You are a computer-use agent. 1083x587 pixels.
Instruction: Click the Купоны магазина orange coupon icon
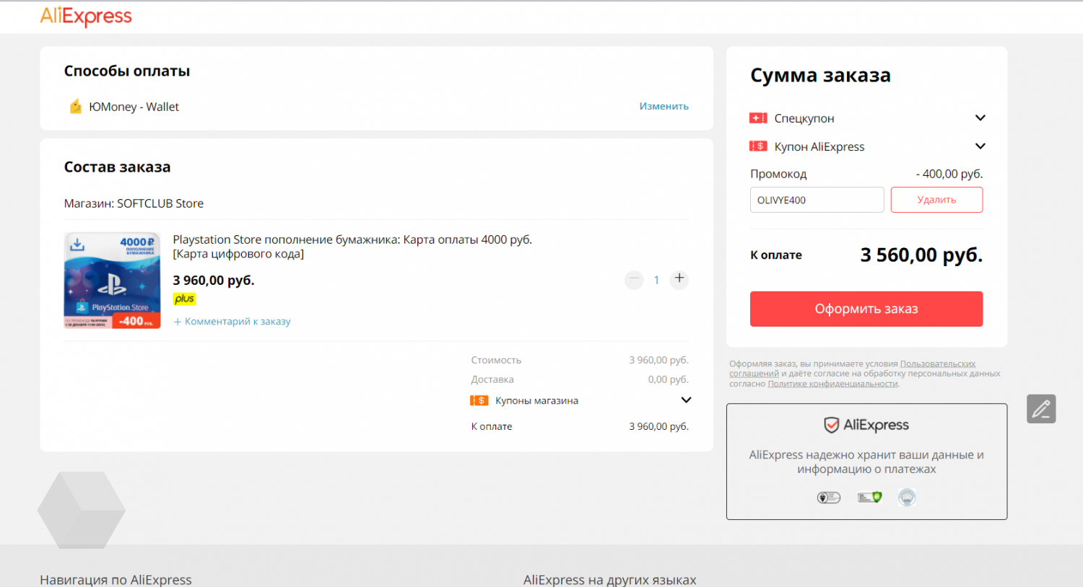coord(479,401)
